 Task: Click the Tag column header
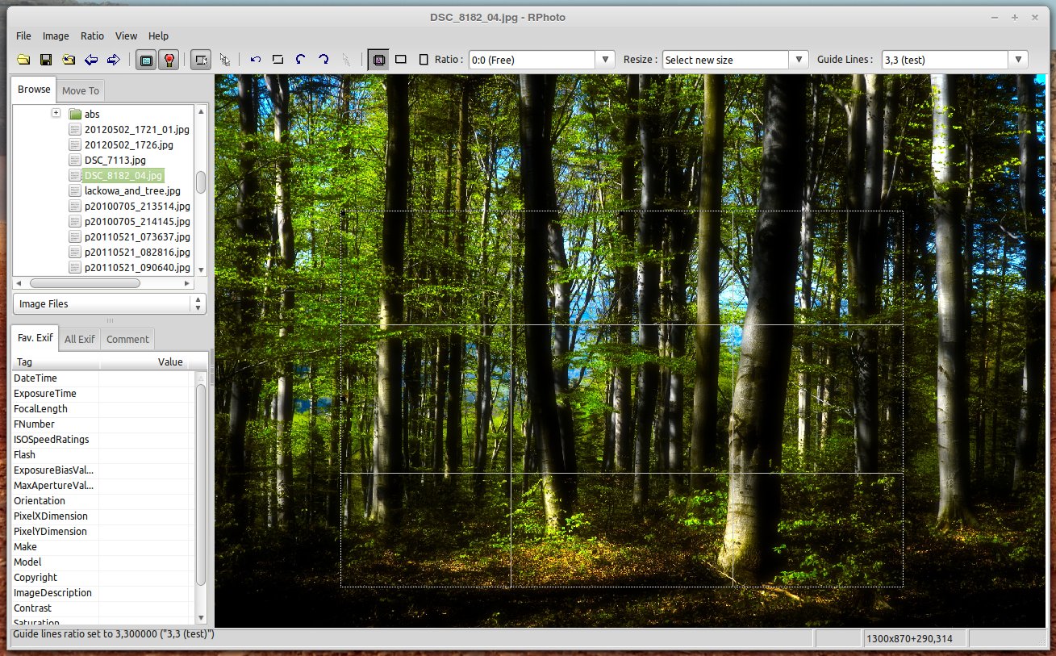tap(56, 362)
